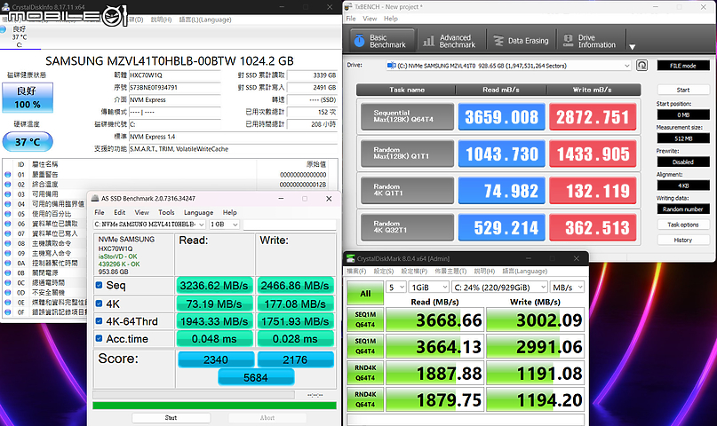Select C: disk status icon in CrystalDiskInfo
This screenshot has height=426, width=717.
[x=4, y=29]
